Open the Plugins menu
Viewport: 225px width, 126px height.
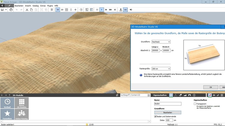point(50,6)
